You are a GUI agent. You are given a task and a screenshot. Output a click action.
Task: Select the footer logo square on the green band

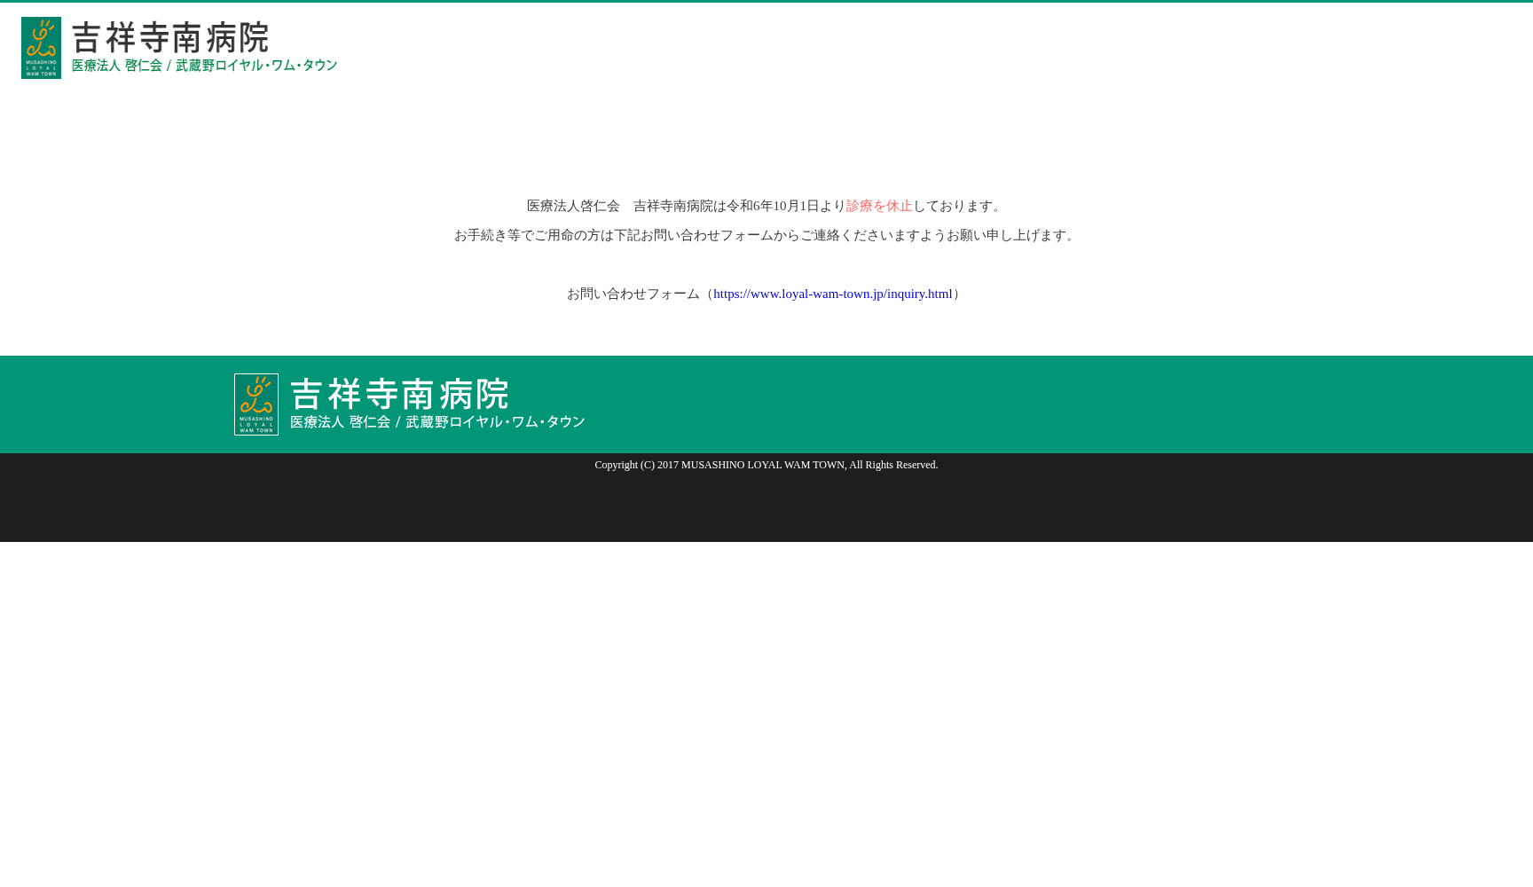pos(256,404)
